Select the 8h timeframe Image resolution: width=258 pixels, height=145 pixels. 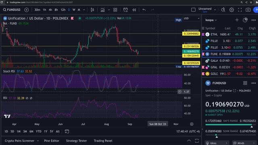[x=56, y=10]
